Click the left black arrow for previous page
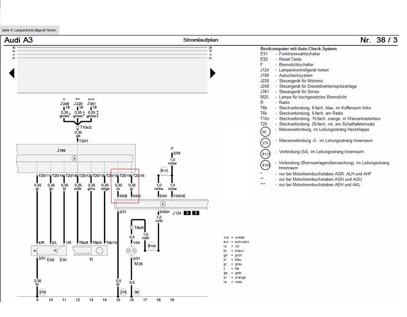The width and height of the screenshot is (407, 317). tap(12, 73)
